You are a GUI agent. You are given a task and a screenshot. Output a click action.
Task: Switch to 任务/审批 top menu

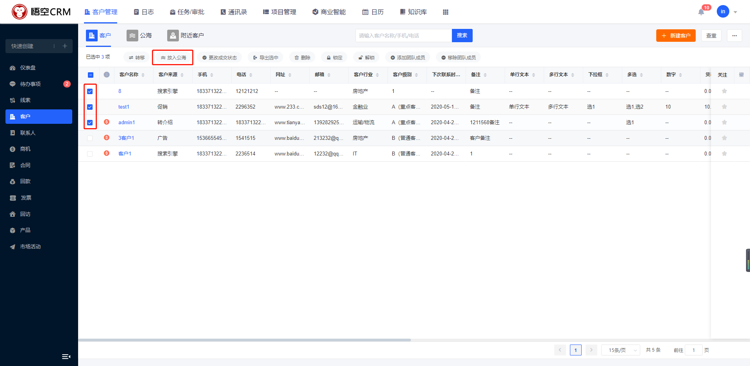tap(187, 12)
